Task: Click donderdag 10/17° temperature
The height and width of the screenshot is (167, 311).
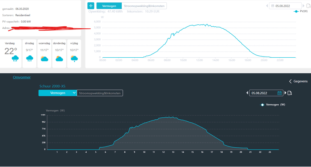Action: tap(59, 50)
